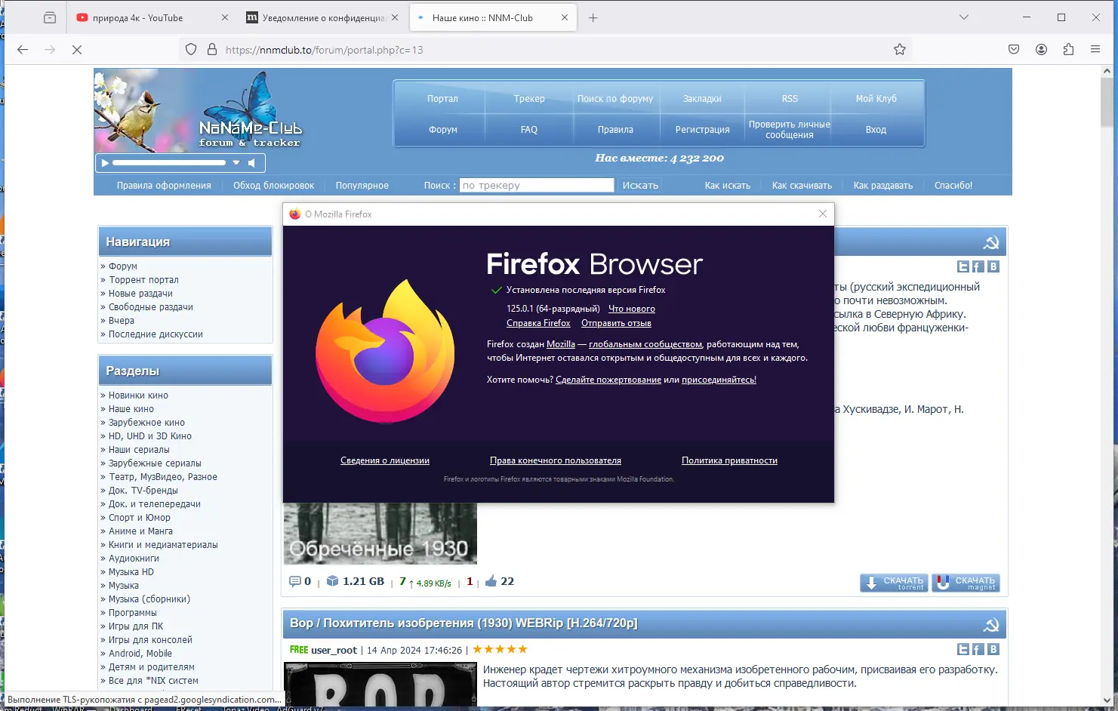Expand the list all tabs chevron

(x=964, y=17)
